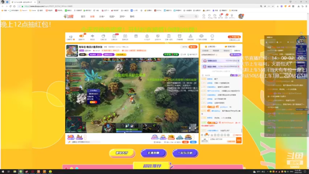Viewport: 309px width, 174px height.
Task: Select 直播 in site navigation
Action: [x=92, y=17]
